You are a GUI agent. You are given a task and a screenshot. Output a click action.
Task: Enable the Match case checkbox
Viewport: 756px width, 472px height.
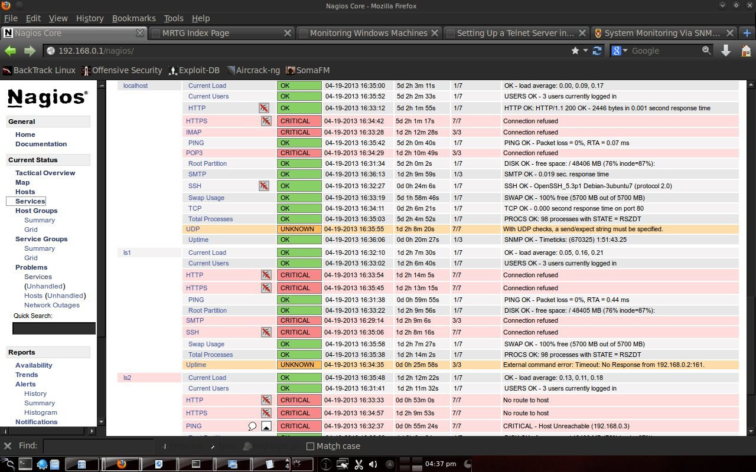[x=311, y=446]
